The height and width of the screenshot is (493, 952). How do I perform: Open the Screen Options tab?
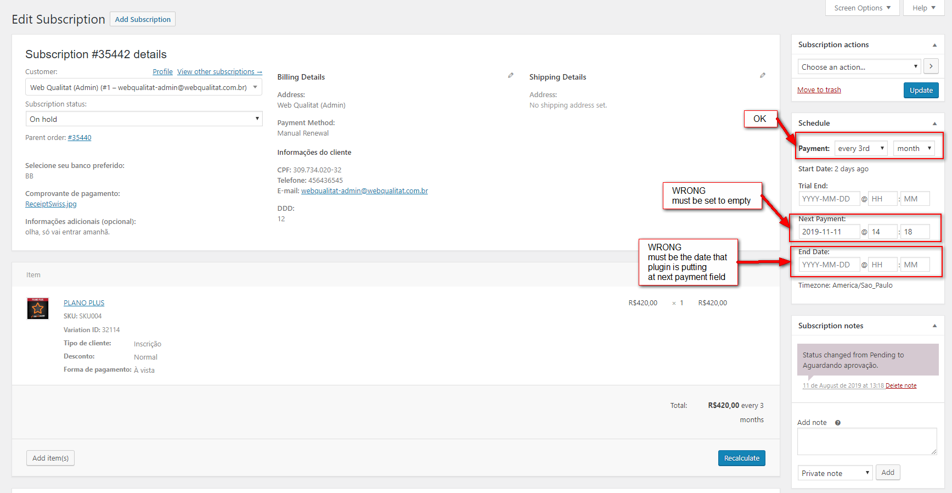pos(862,8)
